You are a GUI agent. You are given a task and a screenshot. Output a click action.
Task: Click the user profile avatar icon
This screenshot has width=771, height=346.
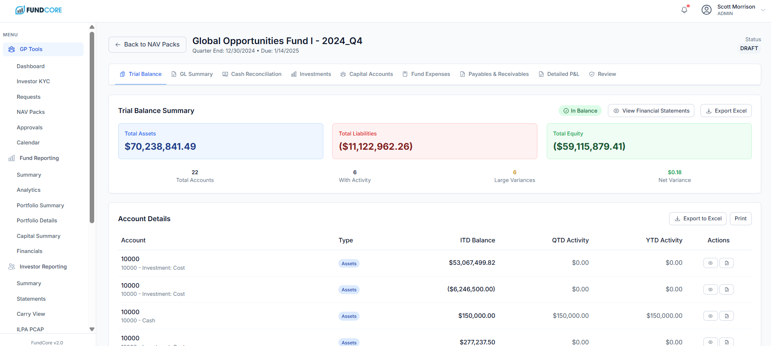point(706,10)
